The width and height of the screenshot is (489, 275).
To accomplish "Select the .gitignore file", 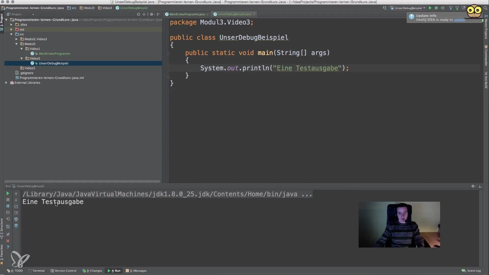I will (x=26, y=73).
